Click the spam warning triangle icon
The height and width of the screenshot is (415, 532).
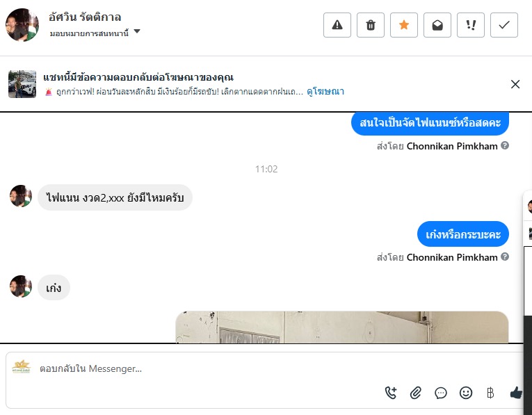point(337,25)
